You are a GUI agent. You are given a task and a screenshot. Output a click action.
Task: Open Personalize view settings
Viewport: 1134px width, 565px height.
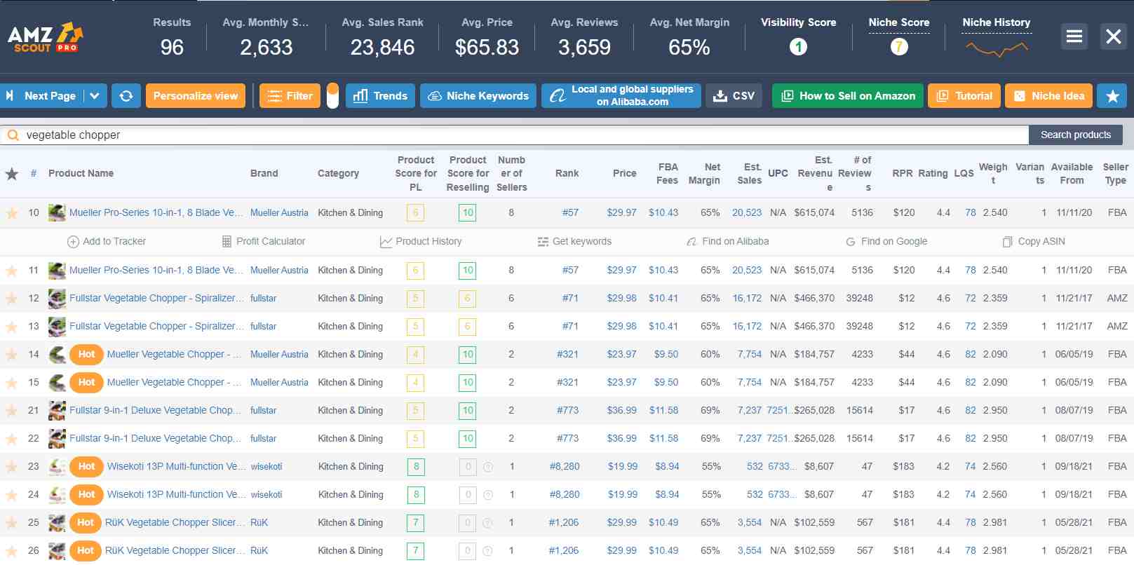point(196,96)
